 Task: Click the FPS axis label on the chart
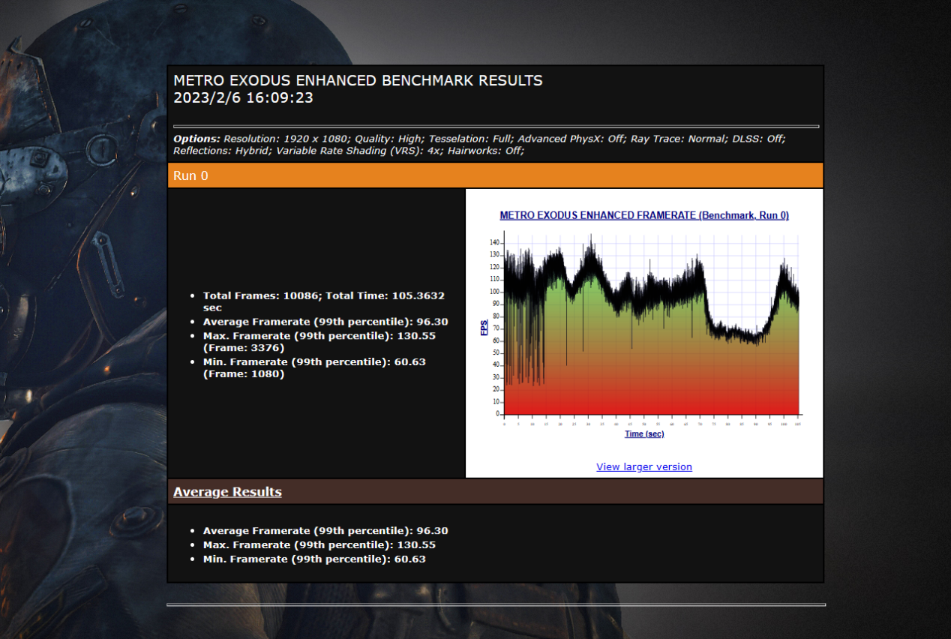pos(484,327)
